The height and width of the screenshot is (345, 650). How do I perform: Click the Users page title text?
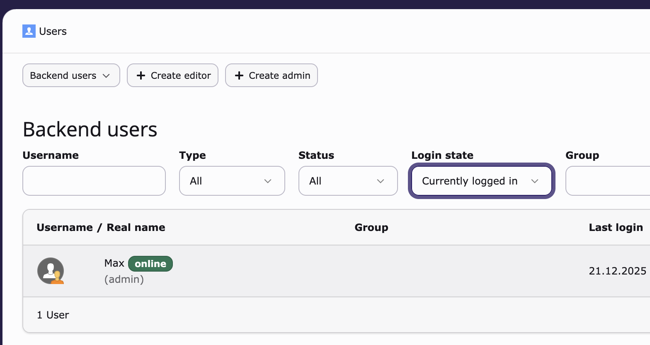53,32
